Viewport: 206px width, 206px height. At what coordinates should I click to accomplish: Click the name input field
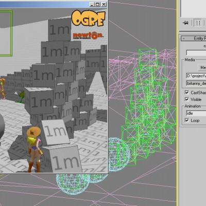(x=196, y=53)
